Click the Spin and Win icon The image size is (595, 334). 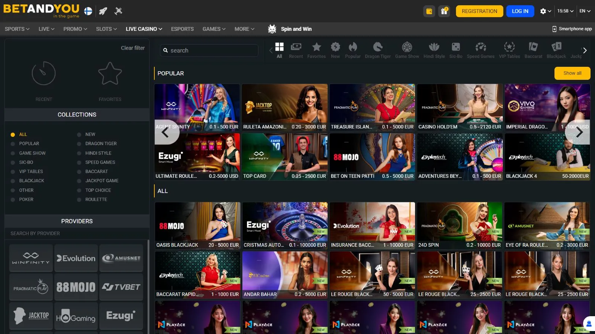tap(272, 29)
